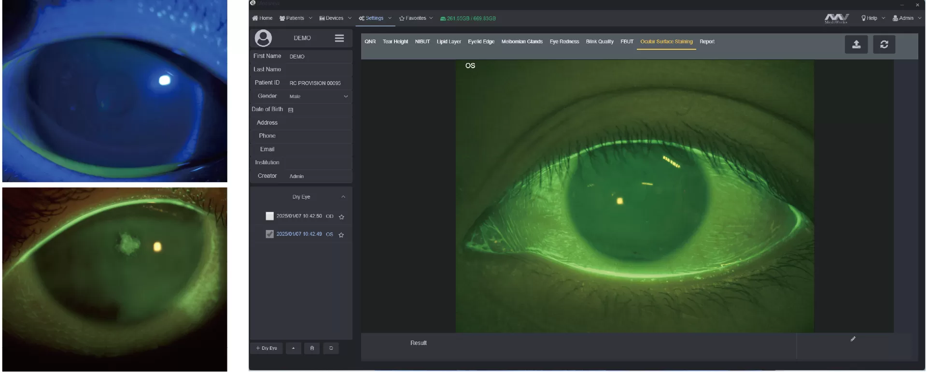Viewport: 927px width, 372px height.
Task: Switch to the Tear Height tab
Action: tap(395, 42)
